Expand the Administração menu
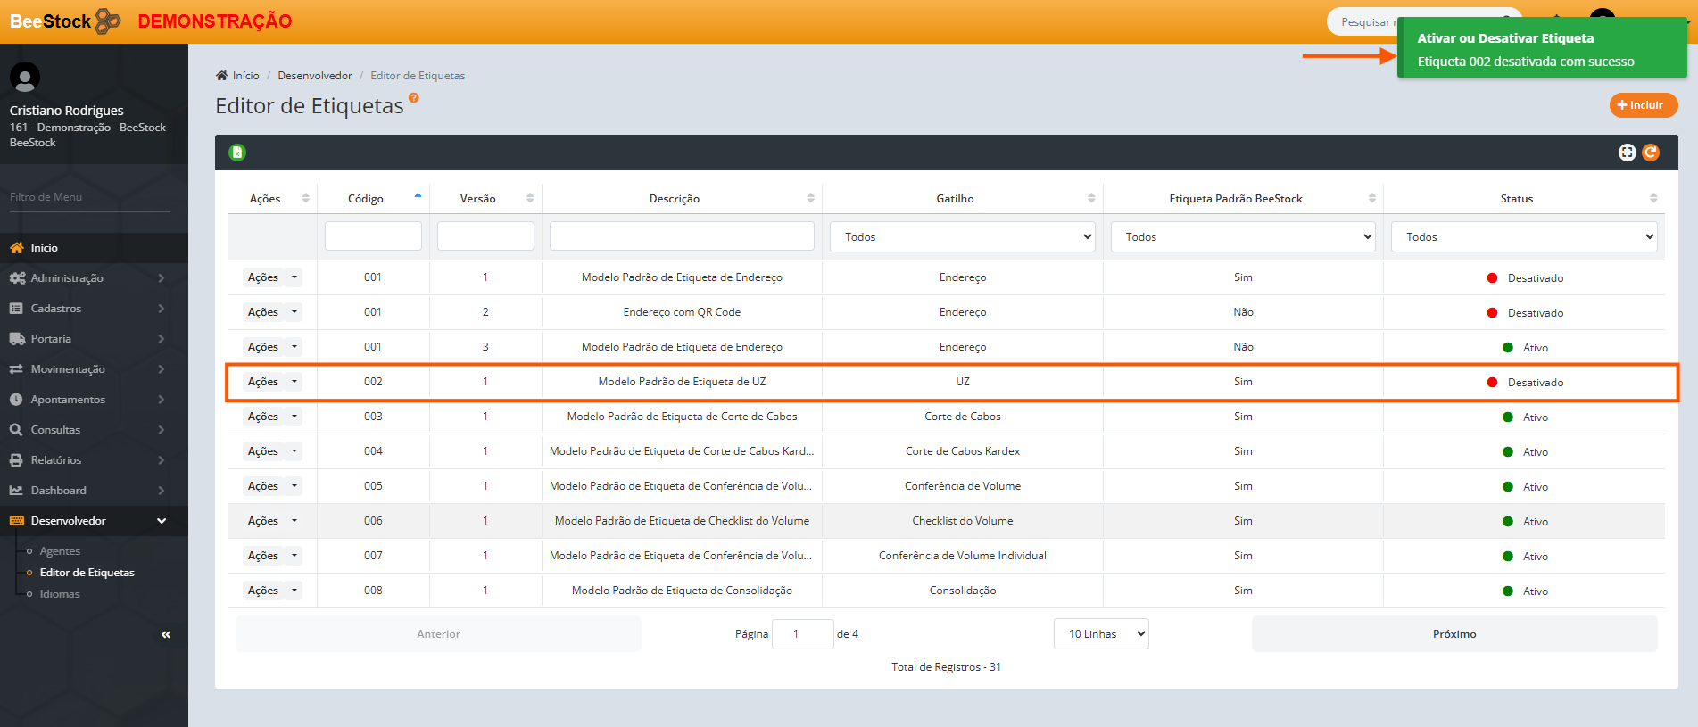Image resolution: width=1698 pixels, height=727 pixels. [87, 278]
